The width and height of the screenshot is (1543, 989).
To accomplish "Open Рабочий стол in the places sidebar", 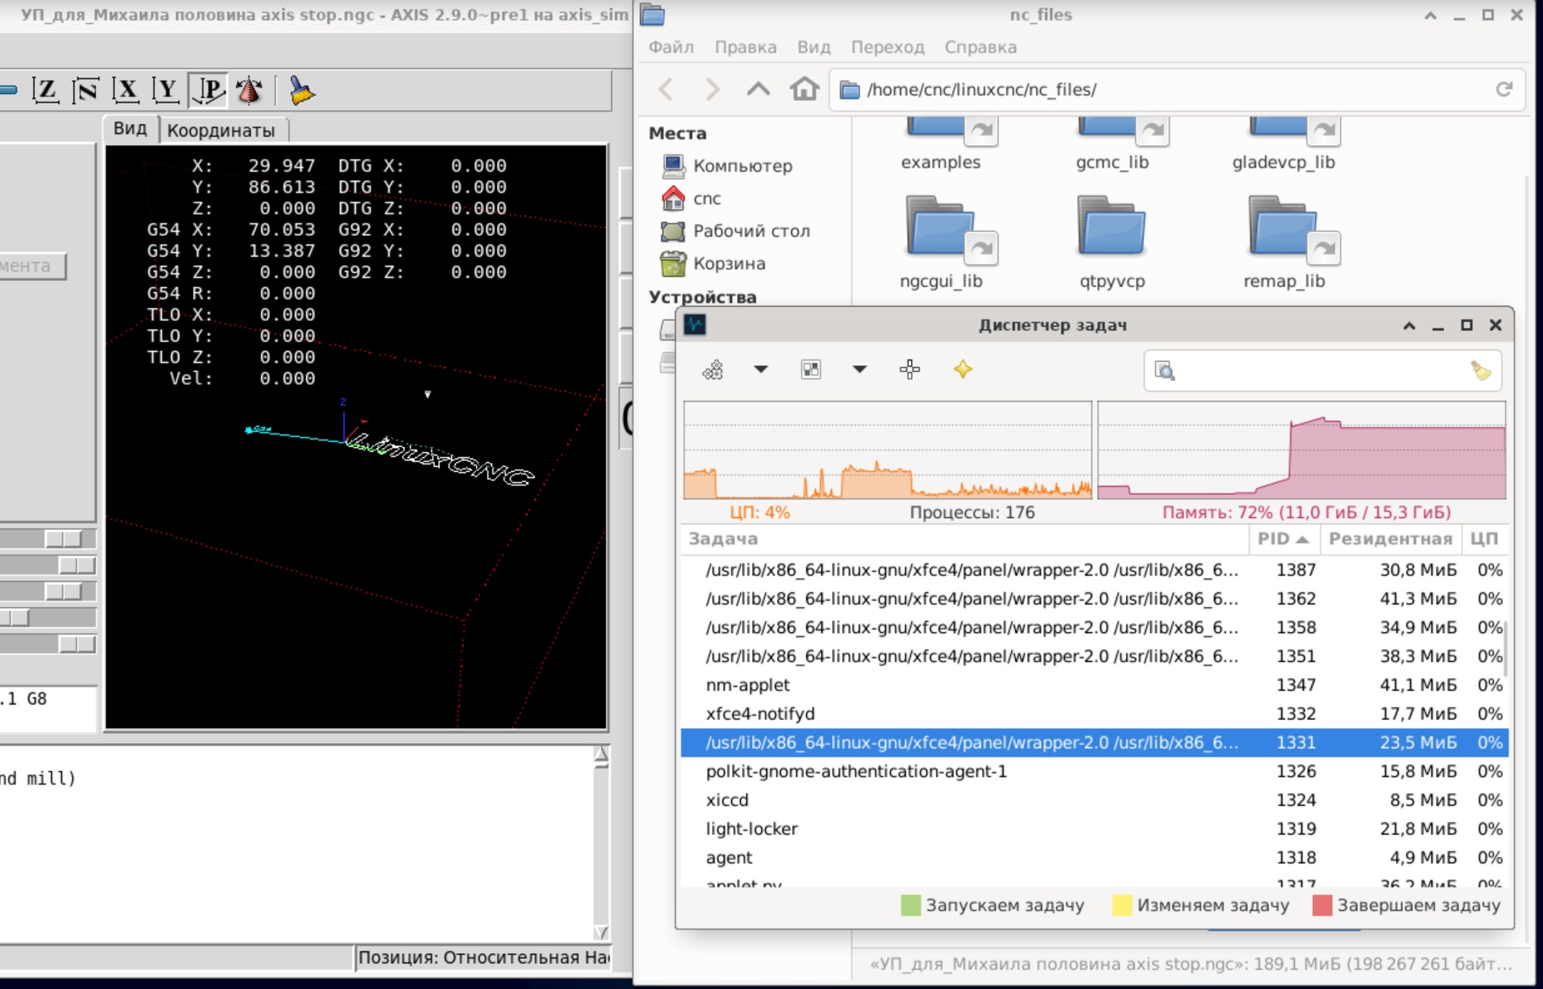I will click(x=751, y=231).
